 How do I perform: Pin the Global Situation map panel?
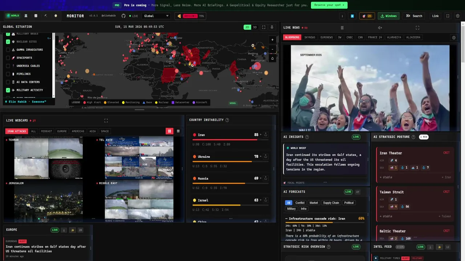click(272, 27)
